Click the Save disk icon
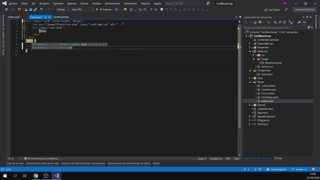The width and height of the screenshot is (320, 180). click(x=31, y=9)
